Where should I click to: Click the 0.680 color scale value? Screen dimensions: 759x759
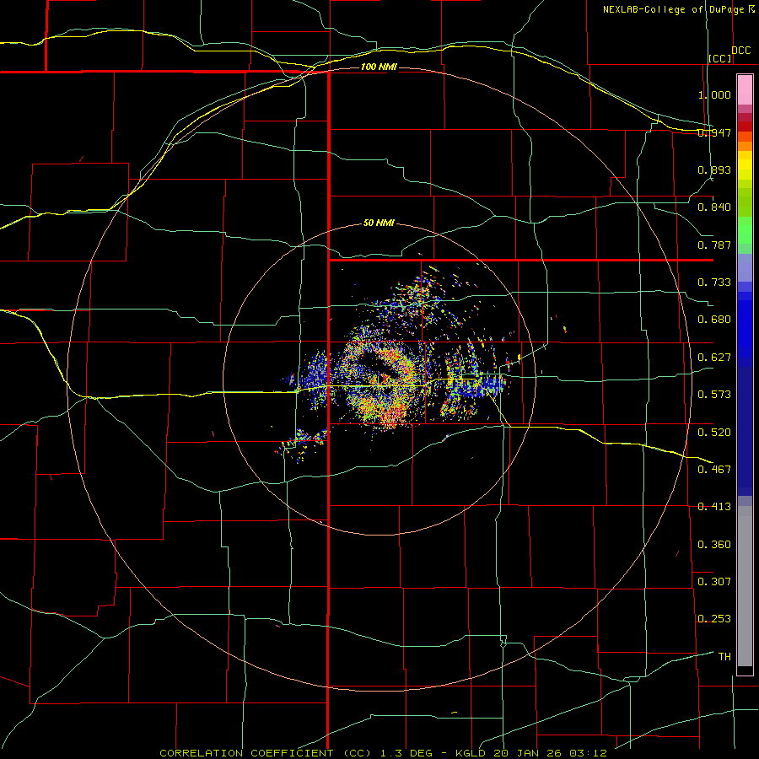tap(714, 320)
